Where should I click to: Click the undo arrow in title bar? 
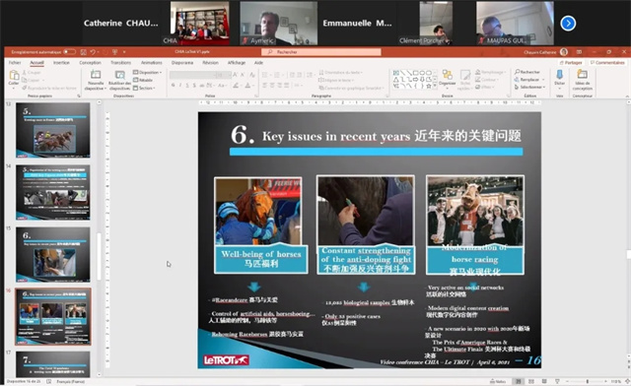click(93, 52)
